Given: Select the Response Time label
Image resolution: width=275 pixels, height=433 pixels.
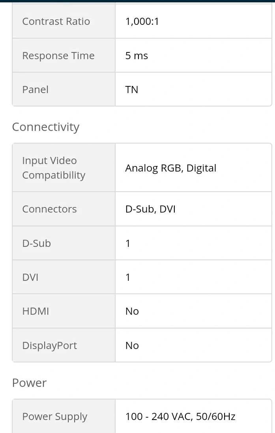Looking at the screenshot, I should pos(58,56).
